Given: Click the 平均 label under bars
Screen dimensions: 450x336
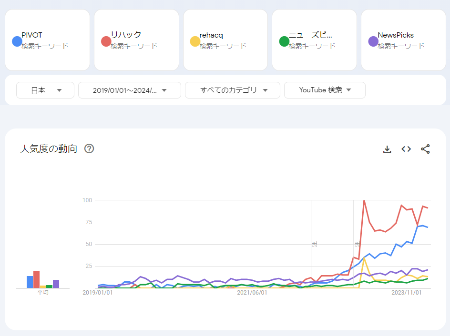Looking at the screenshot, I should 43,292.
